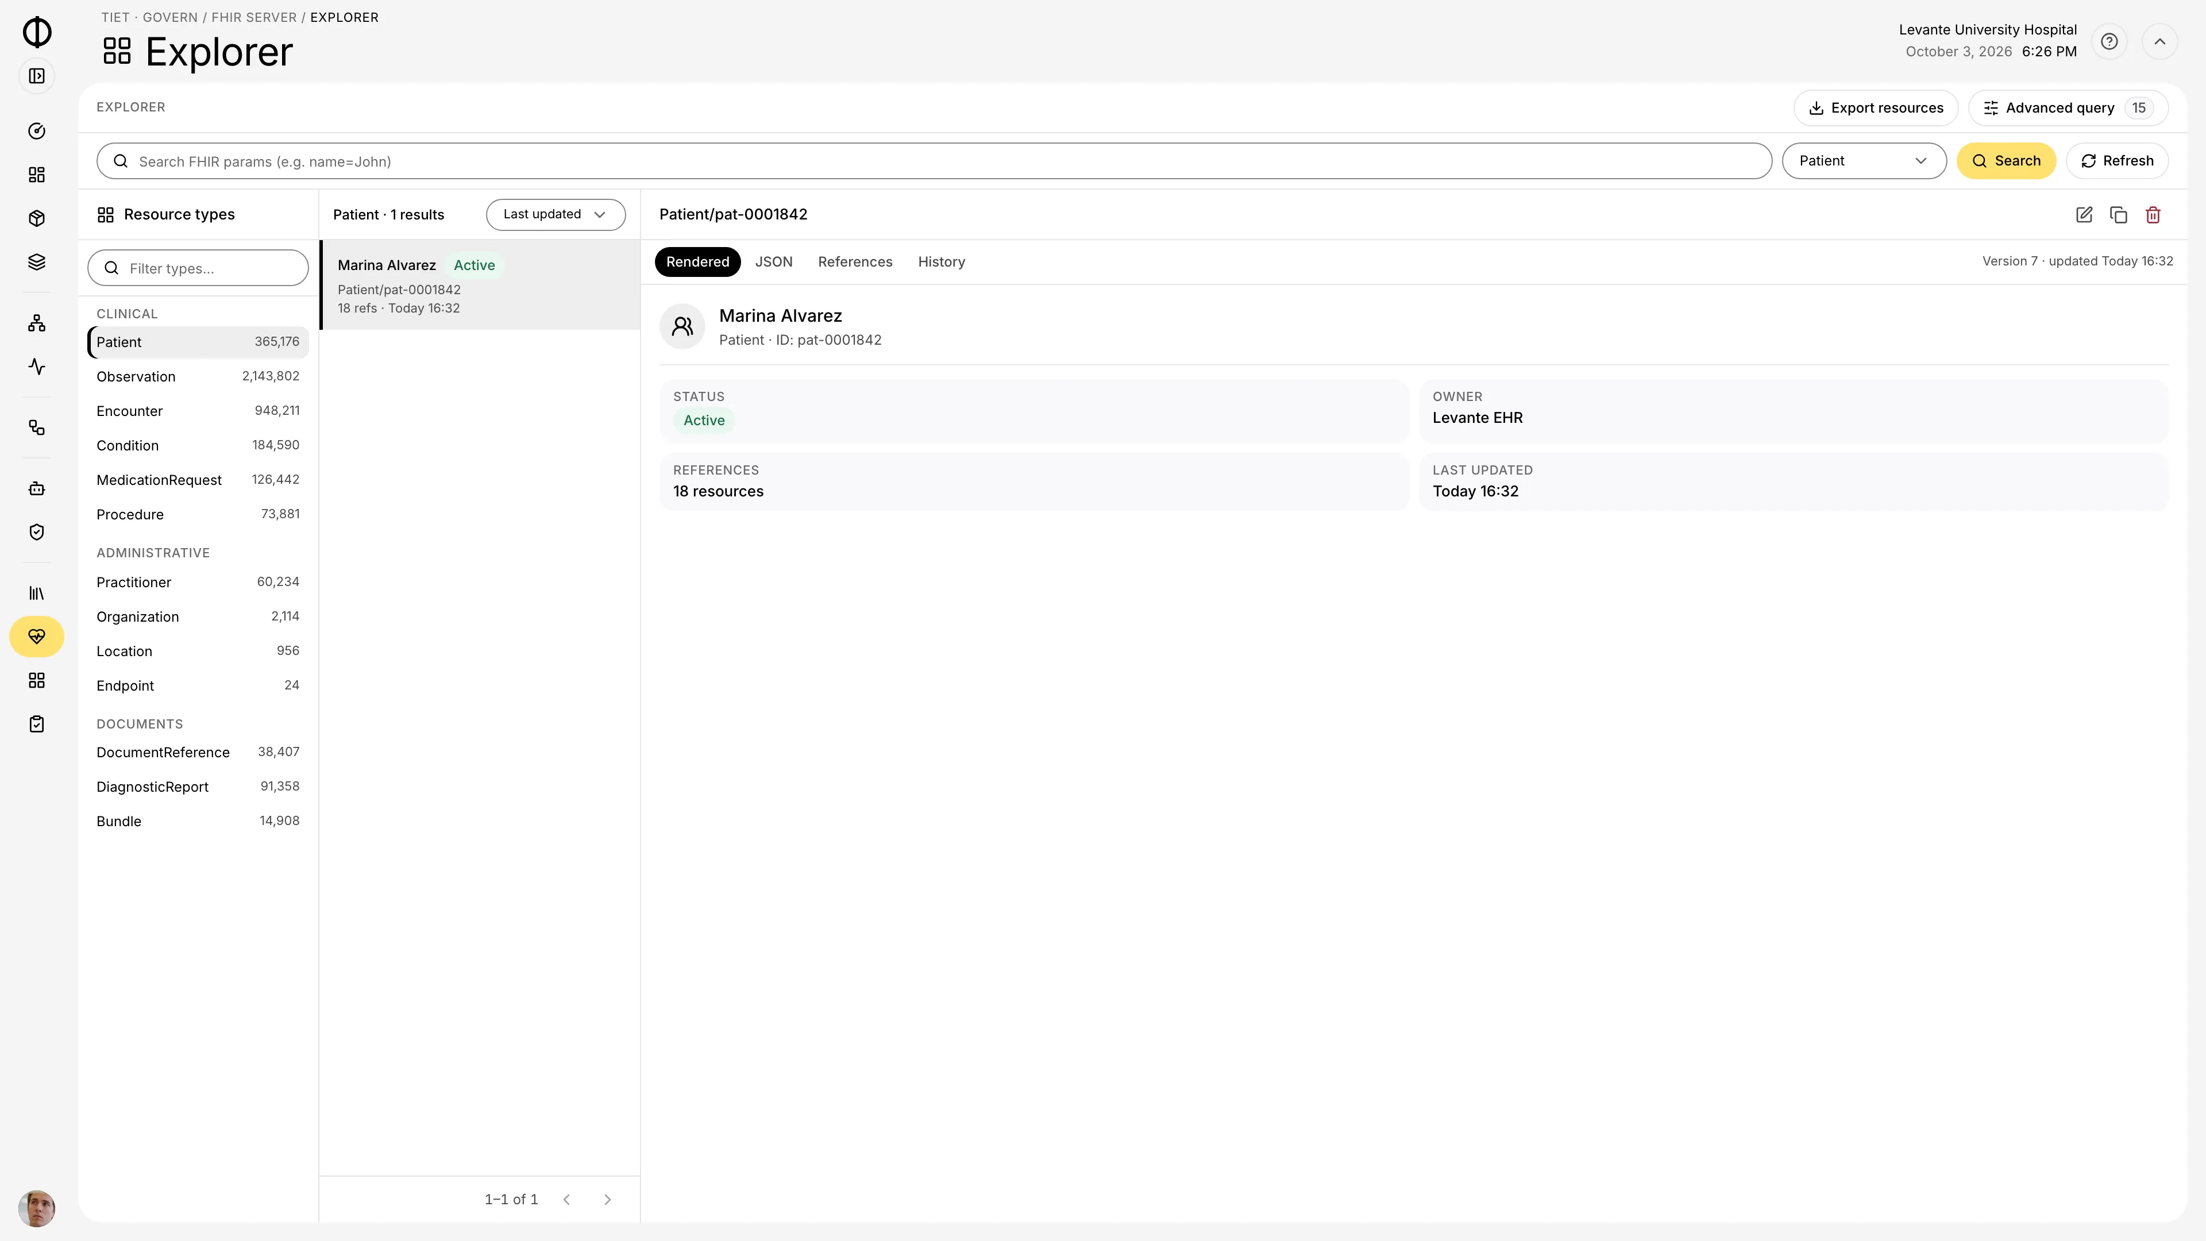This screenshot has width=2206, height=1241.
Task: Copy the Patient/pat-0001842 resource
Action: click(2119, 215)
